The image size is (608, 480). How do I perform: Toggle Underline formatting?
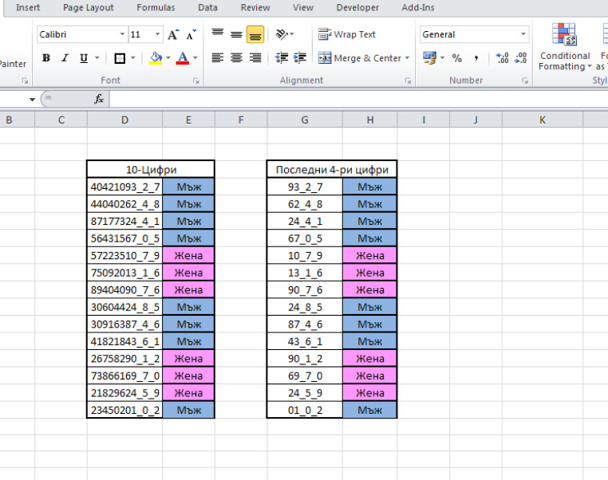[83, 58]
